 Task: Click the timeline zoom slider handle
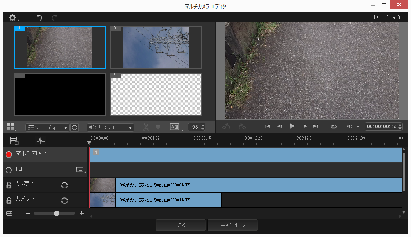[x=57, y=214]
